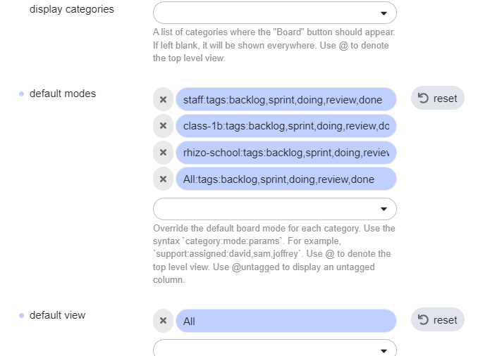Viewport: 478px width, 356px height.
Task: Click the default modes setting label
Action: (63, 94)
